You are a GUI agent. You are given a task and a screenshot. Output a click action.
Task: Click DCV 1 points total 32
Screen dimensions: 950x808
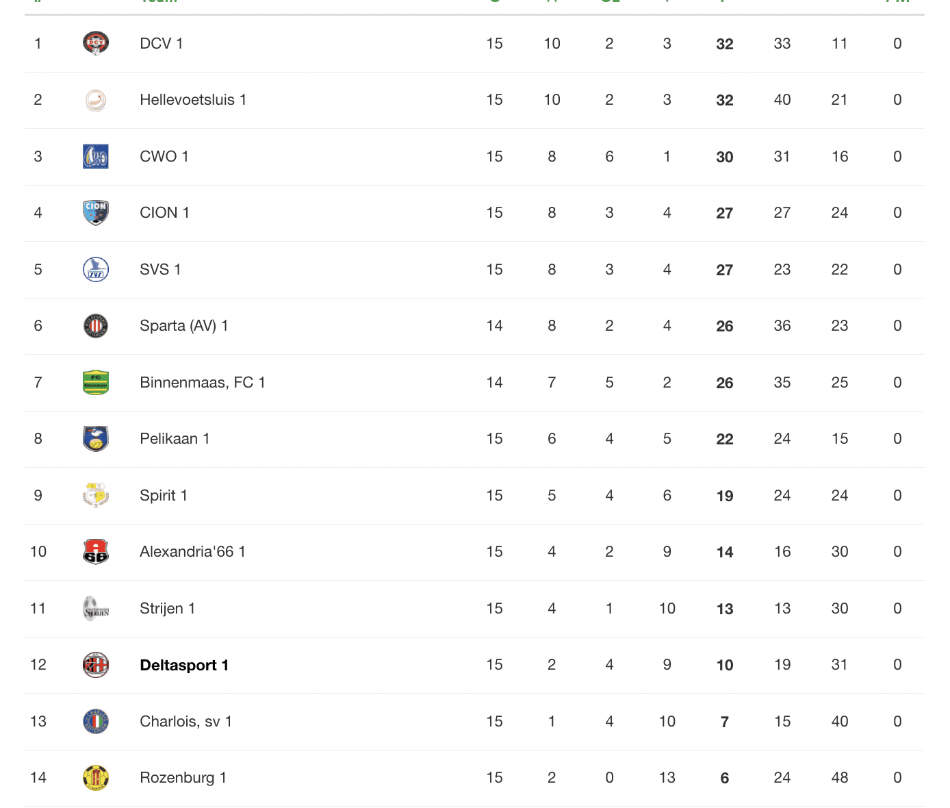coord(725,44)
